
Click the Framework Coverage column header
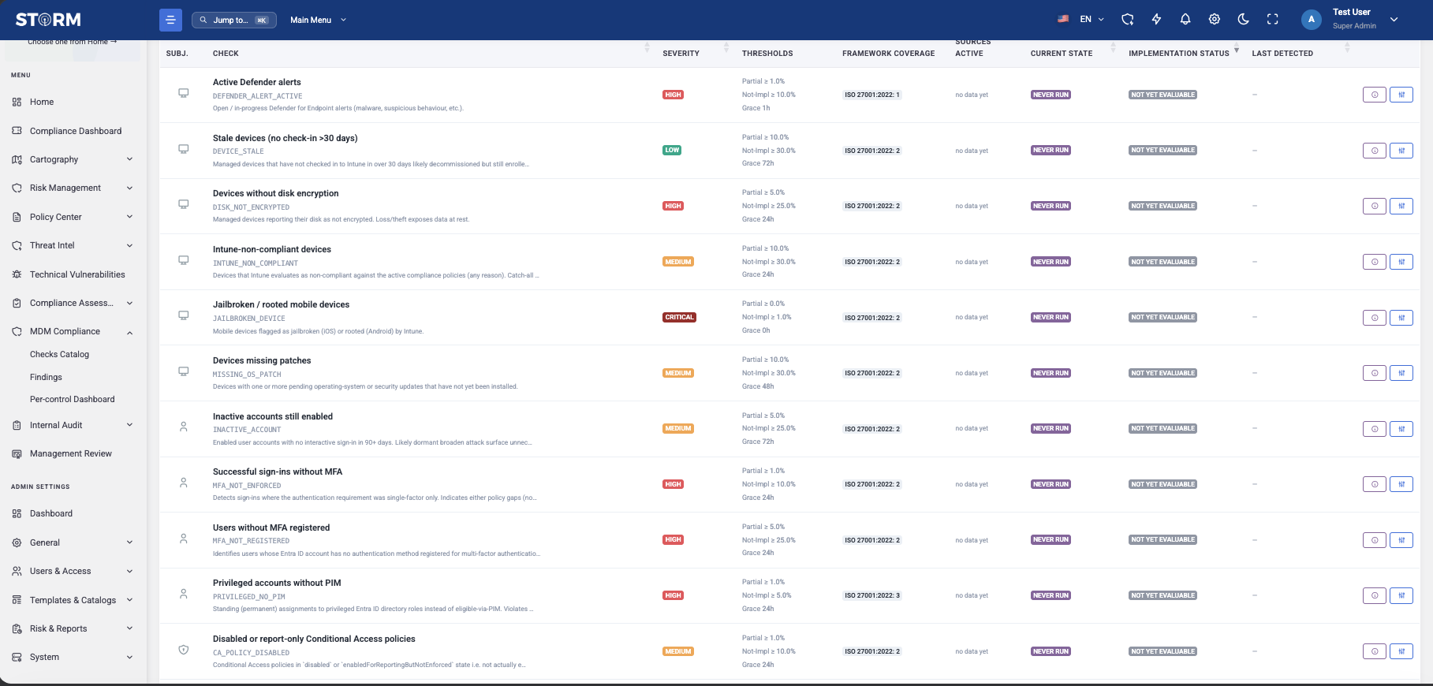(x=888, y=54)
